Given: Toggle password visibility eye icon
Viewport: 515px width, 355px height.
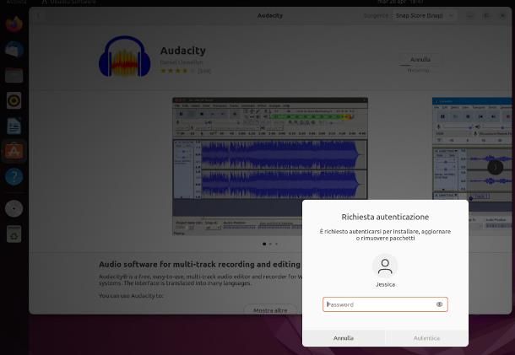Looking at the screenshot, I should (440, 304).
